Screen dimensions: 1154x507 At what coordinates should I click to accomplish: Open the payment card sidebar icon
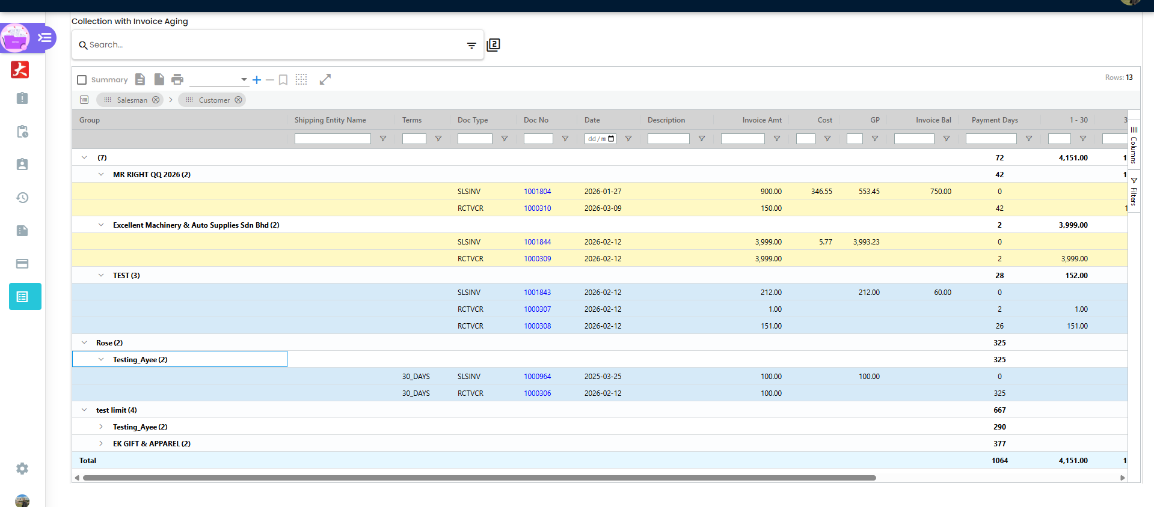[22, 264]
